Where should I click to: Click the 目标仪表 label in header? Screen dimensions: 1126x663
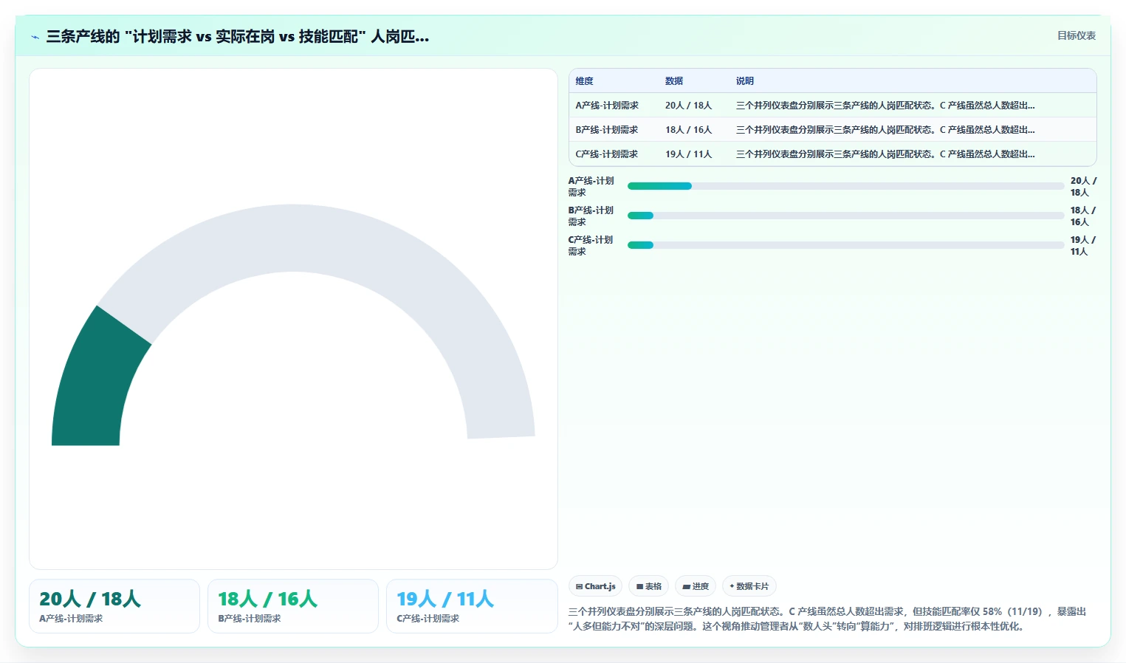click(1076, 35)
